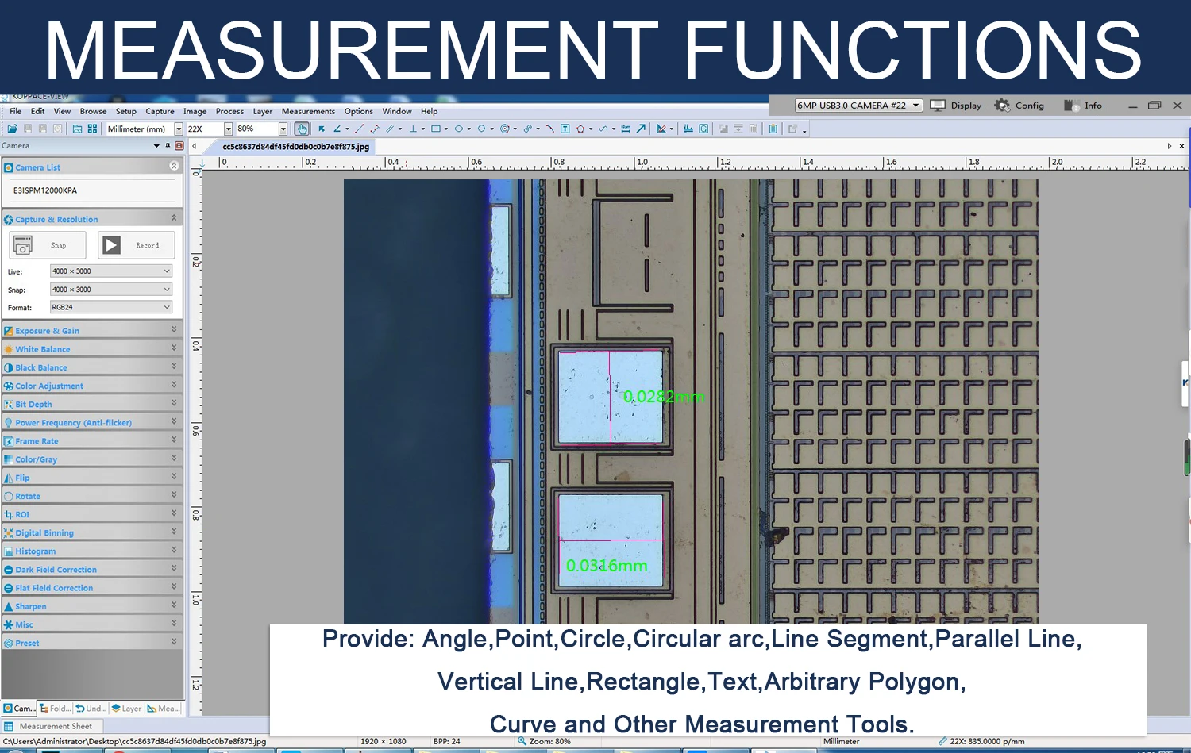Close the Camera side panel
Screen dimensions: 1191x753
[179, 146]
